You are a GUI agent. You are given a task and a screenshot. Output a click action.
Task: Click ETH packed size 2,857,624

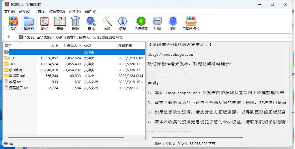[73, 58]
